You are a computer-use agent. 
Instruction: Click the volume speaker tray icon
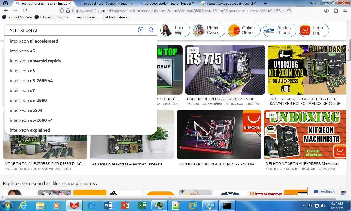click(324, 206)
